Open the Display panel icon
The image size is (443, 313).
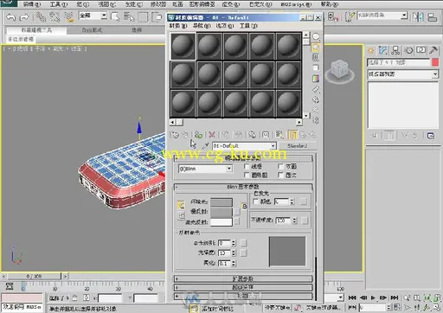421,51
